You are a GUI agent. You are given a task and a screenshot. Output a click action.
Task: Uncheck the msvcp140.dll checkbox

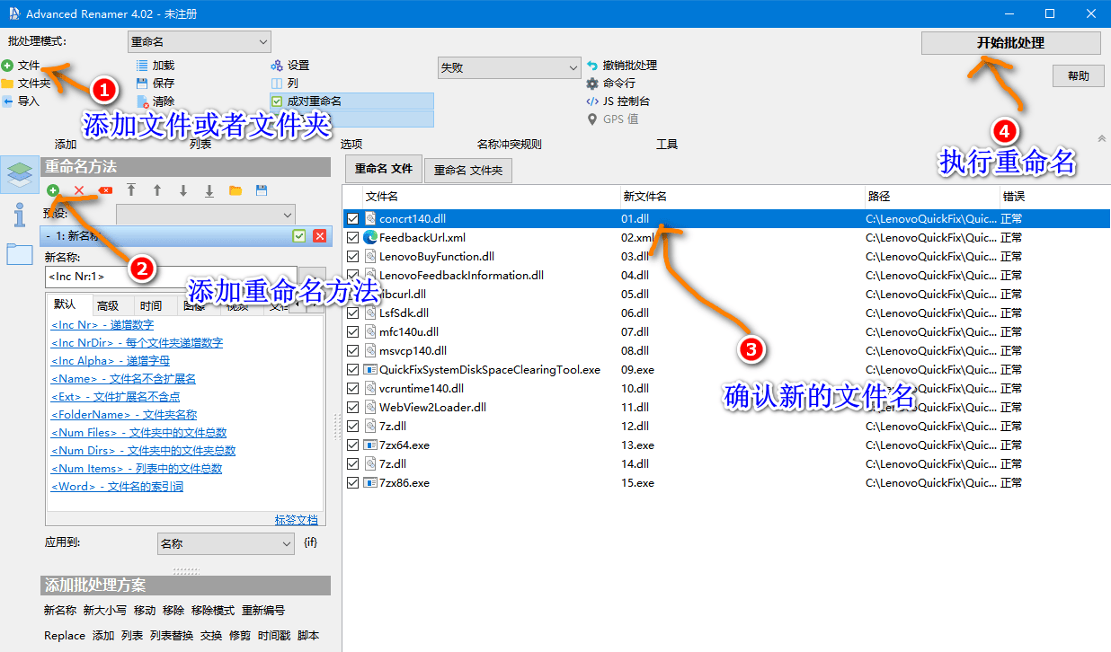(x=353, y=351)
